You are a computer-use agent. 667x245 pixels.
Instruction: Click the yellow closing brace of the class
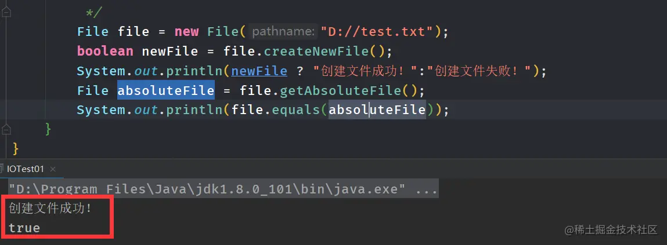pos(16,148)
